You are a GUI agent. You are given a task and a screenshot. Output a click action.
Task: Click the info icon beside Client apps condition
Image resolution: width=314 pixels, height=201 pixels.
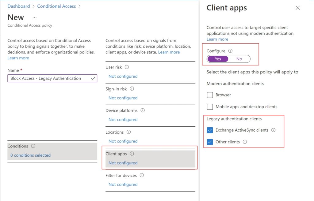[x=132, y=154]
